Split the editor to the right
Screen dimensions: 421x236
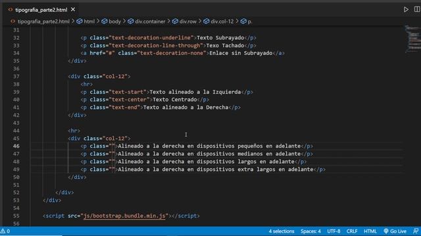pyautogui.click(x=417, y=9)
